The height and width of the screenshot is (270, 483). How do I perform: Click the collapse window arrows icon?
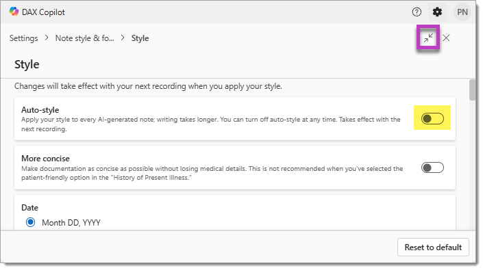(428, 38)
